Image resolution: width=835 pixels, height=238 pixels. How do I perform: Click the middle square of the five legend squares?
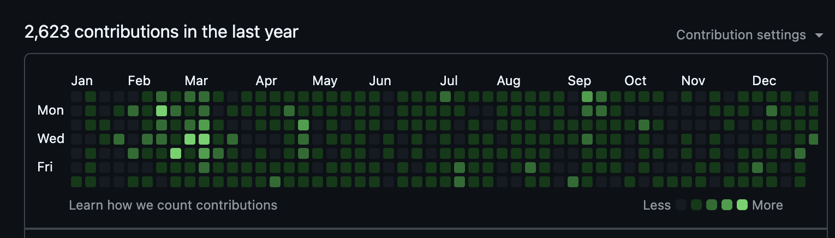(x=712, y=205)
